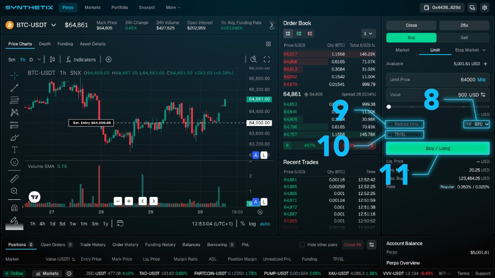The width and height of the screenshot is (495, 278).
Task: Set limit price to Mid
Action: coord(481,80)
